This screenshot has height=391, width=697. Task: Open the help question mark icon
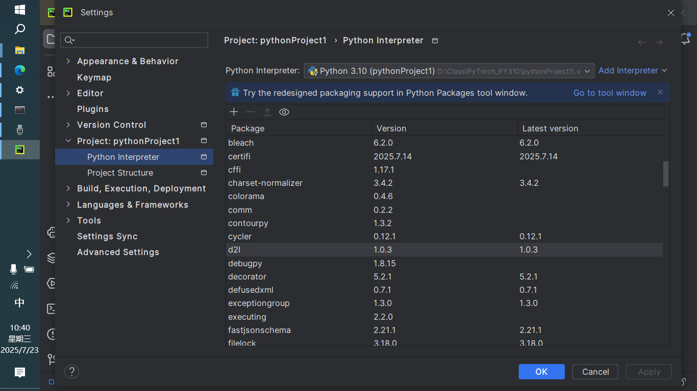[72, 372]
